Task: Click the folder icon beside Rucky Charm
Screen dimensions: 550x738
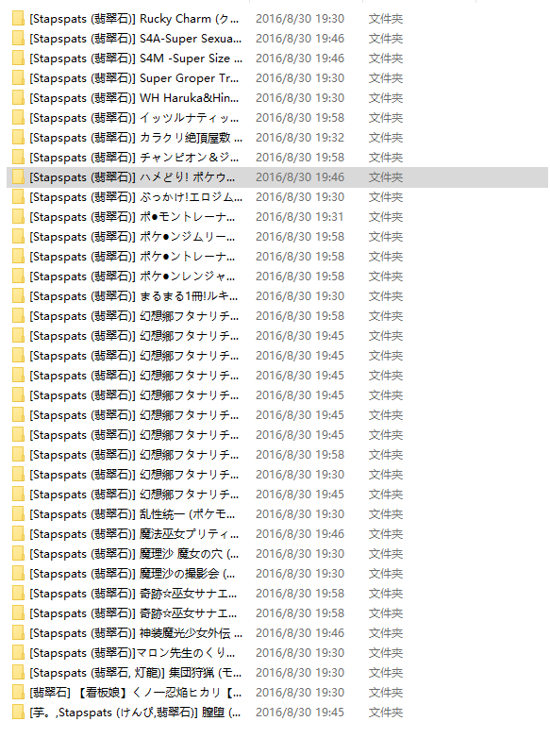Action: point(18,19)
